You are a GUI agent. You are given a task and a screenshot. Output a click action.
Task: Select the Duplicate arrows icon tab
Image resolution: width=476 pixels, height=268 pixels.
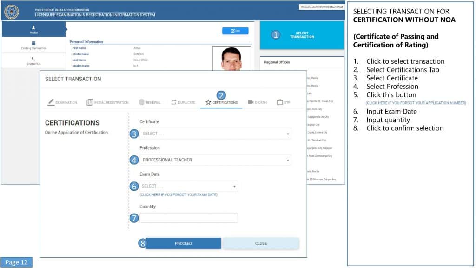click(174, 102)
